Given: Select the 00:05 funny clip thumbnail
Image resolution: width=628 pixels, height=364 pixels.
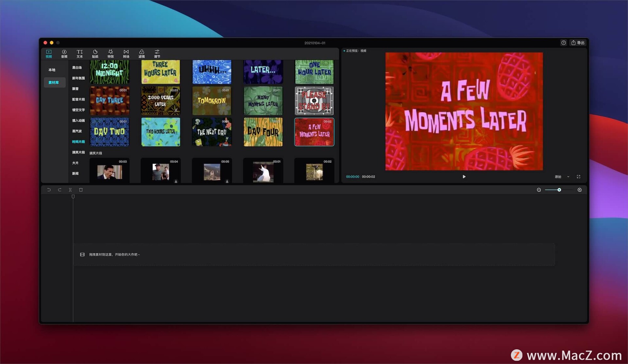Looking at the screenshot, I should [x=212, y=171].
